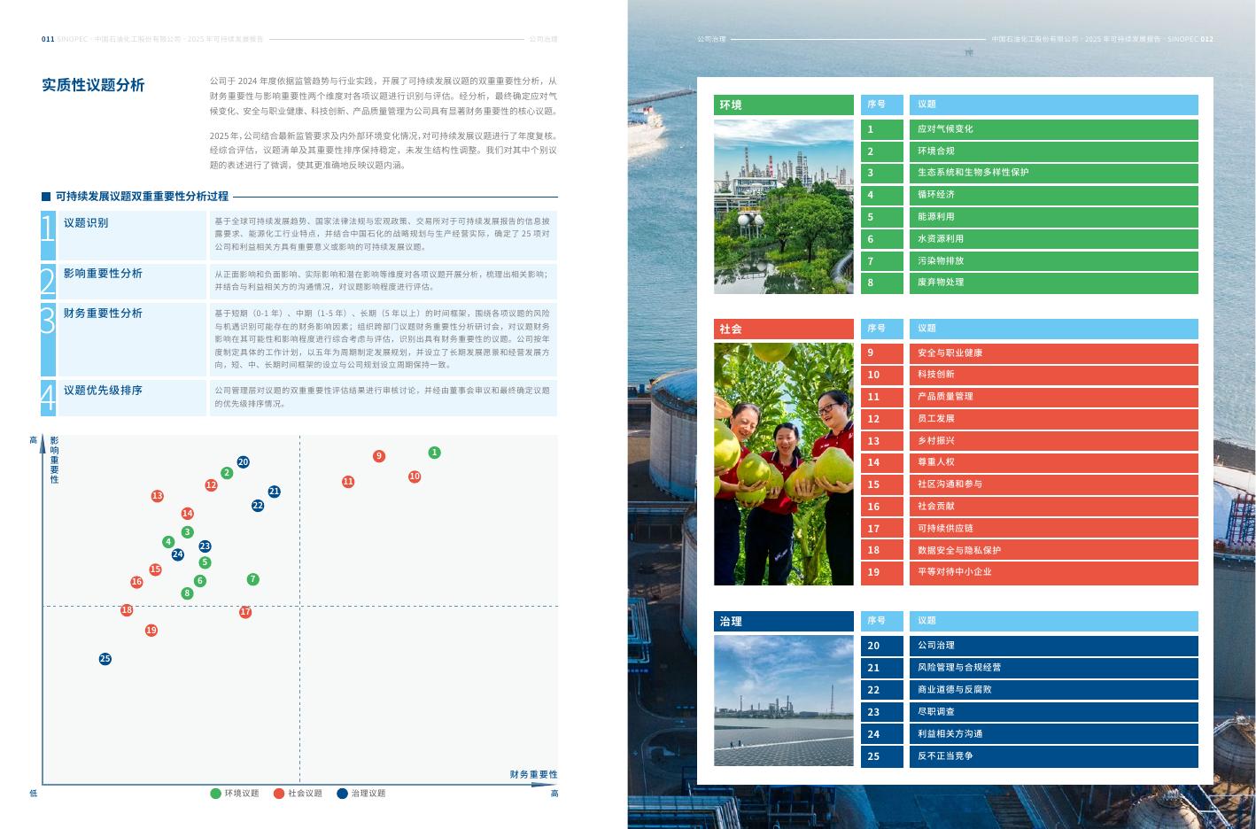Click red marker 13 in the scatter plot

[x=157, y=496]
